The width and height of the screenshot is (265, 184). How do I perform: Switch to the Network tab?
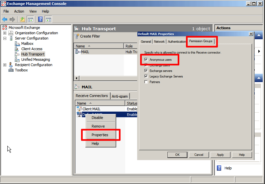(159, 42)
